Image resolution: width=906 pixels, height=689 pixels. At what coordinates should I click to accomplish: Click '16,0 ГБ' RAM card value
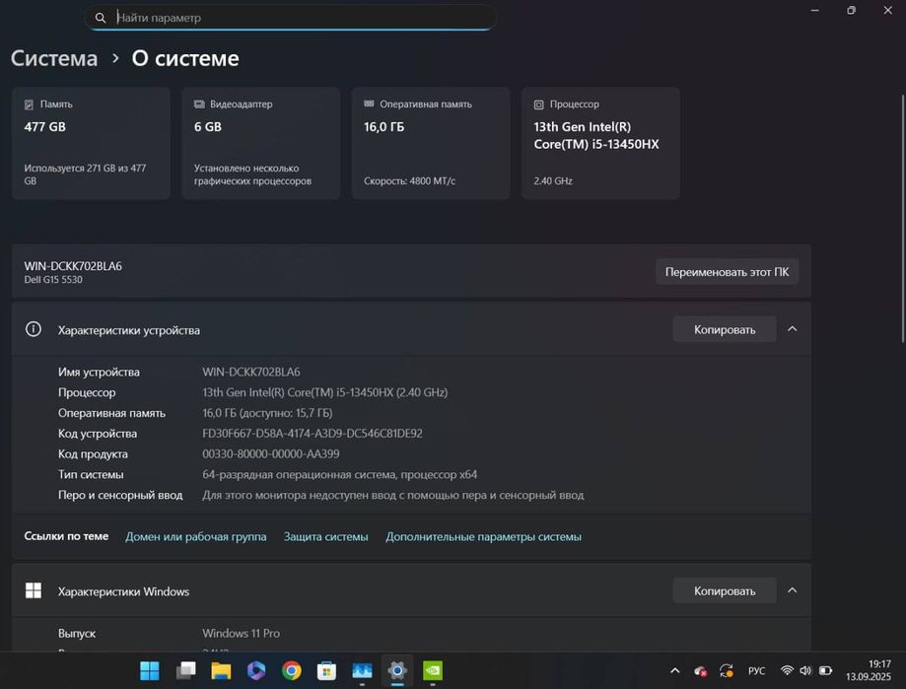383,126
